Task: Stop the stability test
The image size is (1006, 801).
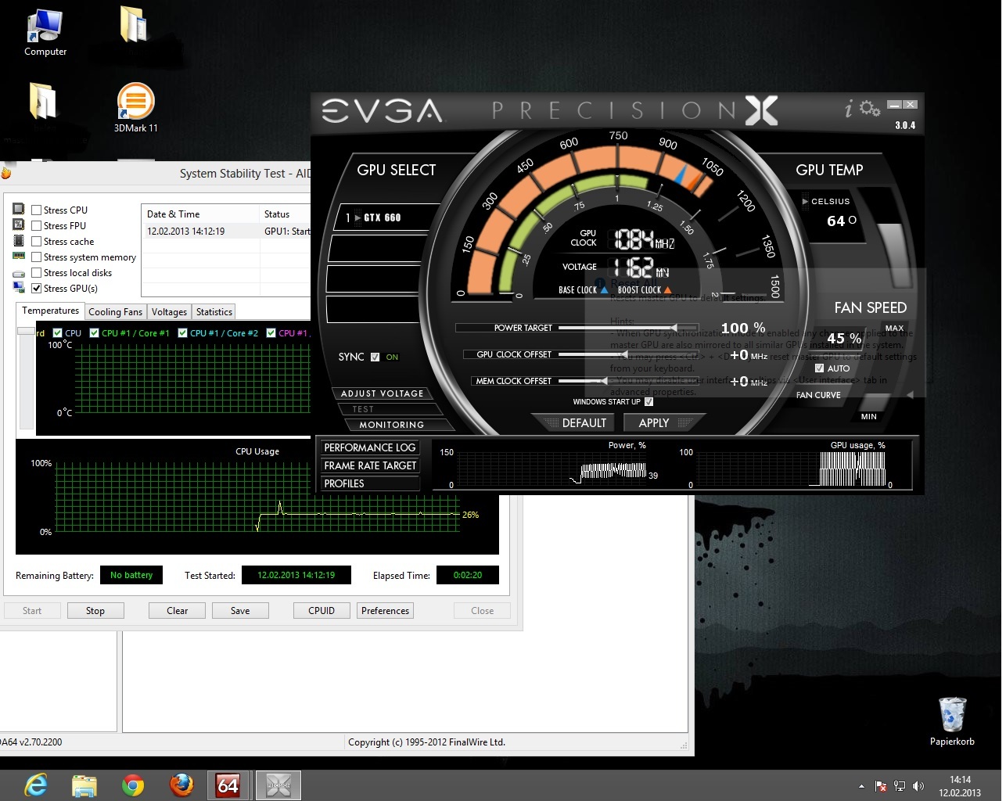Action: coord(95,611)
